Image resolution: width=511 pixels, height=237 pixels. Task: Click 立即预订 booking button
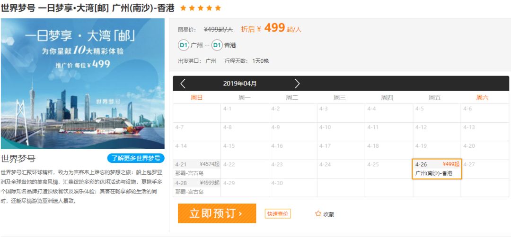coord(217,213)
